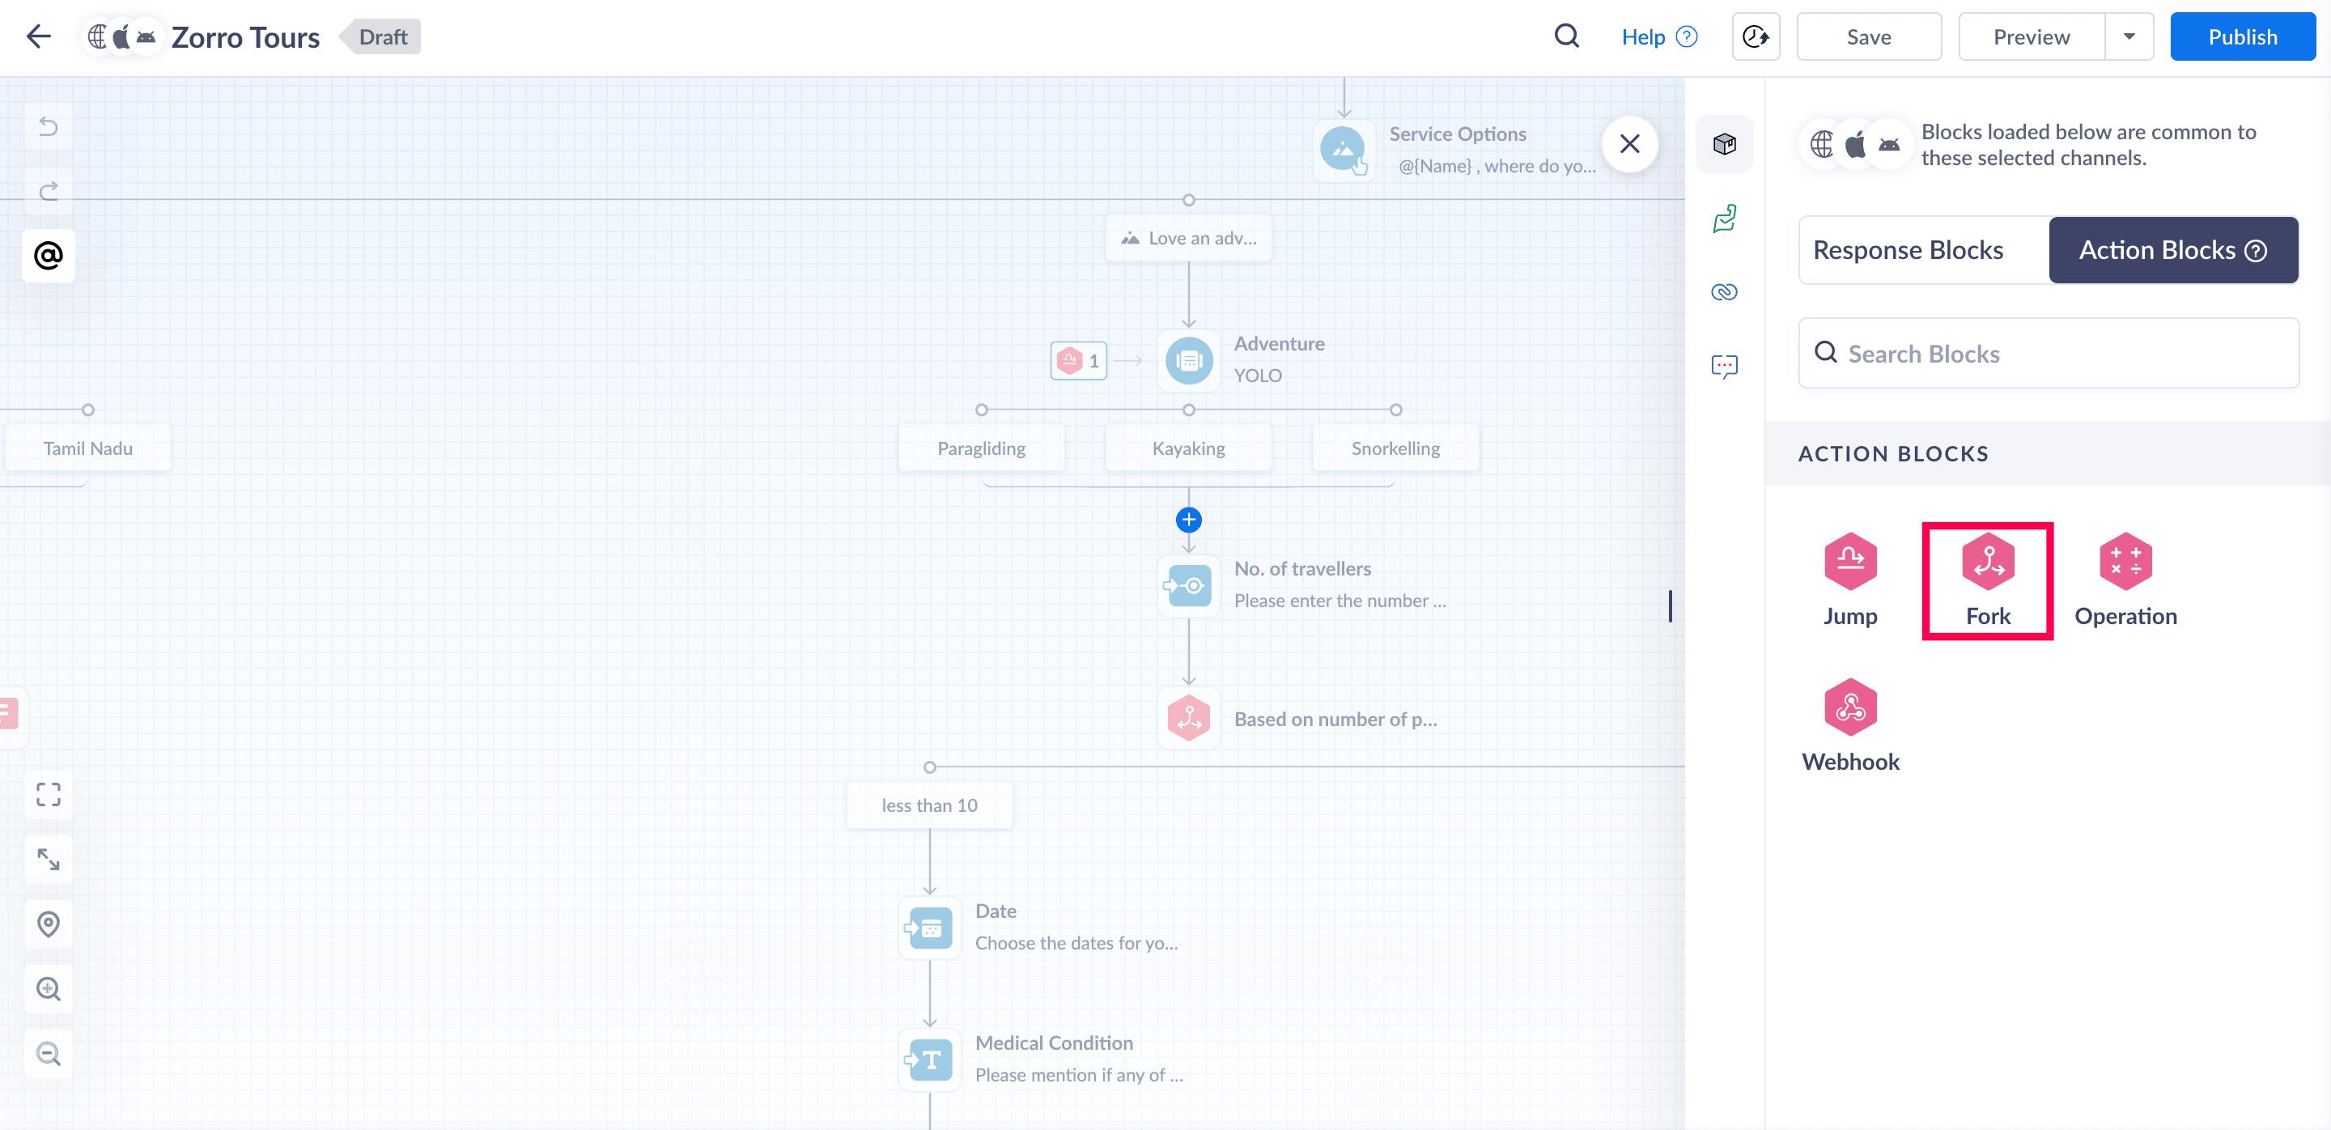The width and height of the screenshot is (2331, 1130).
Task: Click the zoom in magnifier icon
Action: point(49,989)
